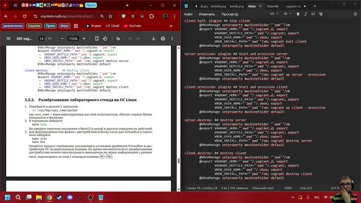Clear formatting in Notepad toolbar
The width and height of the screenshot is (361, 203).
pyautogui.click(x=321, y=14)
